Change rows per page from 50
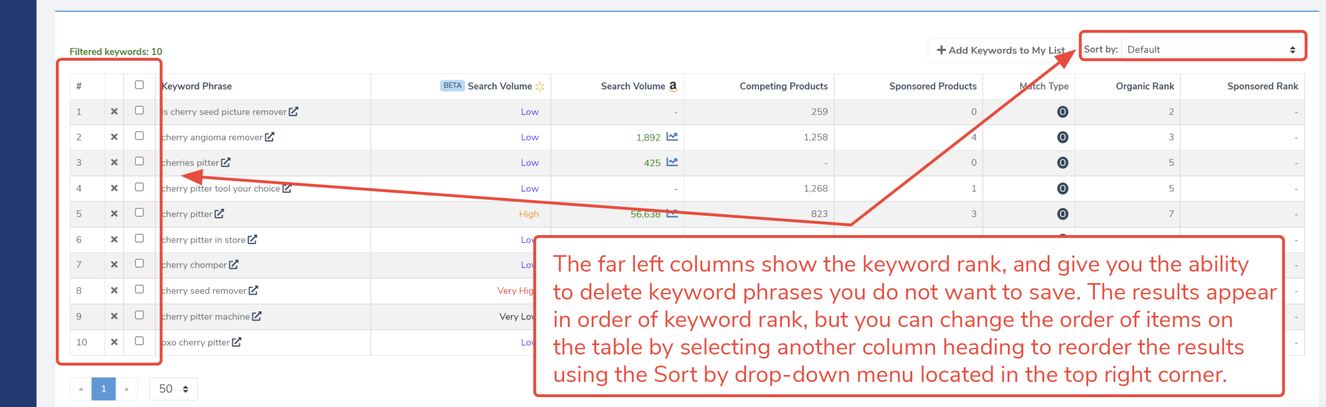This screenshot has width=1326, height=407. (x=173, y=389)
